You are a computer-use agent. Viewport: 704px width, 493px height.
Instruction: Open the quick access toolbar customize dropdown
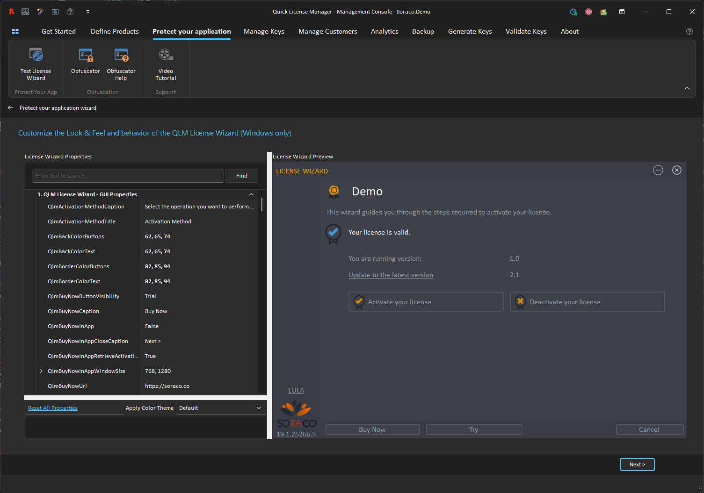(88, 12)
